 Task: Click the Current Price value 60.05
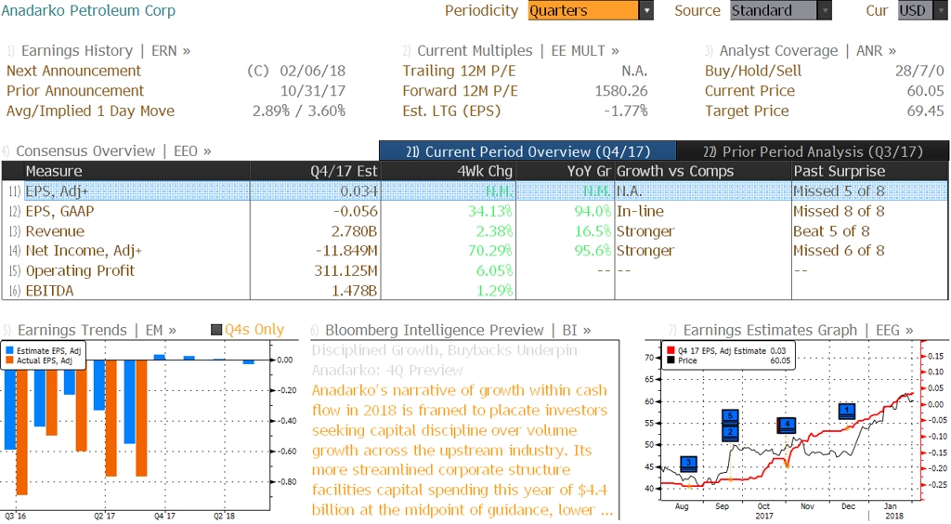point(926,91)
